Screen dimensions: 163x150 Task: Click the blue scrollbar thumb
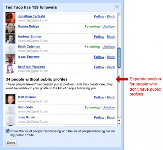tap(119, 58)
